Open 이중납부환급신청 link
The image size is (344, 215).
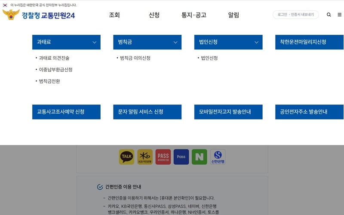point(56,70)
